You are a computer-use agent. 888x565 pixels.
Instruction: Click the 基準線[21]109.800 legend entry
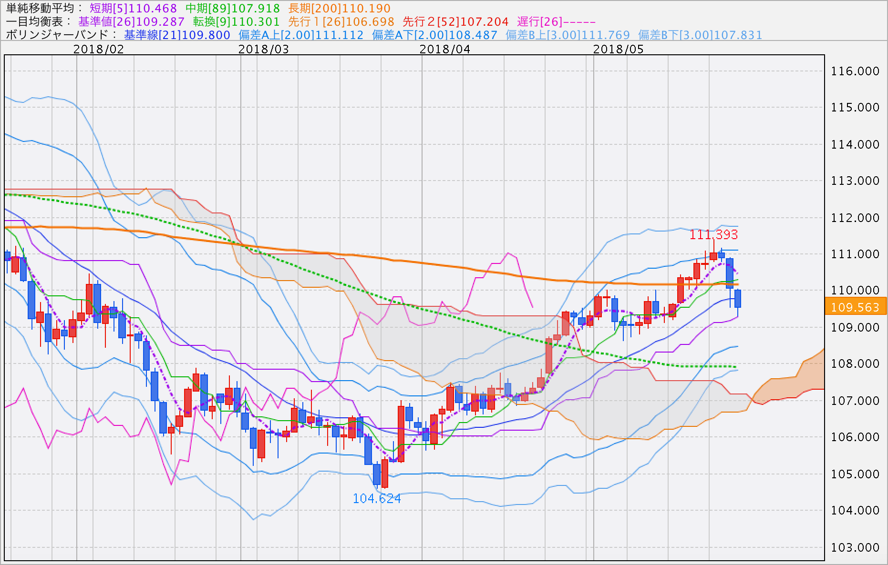[177, 35]
